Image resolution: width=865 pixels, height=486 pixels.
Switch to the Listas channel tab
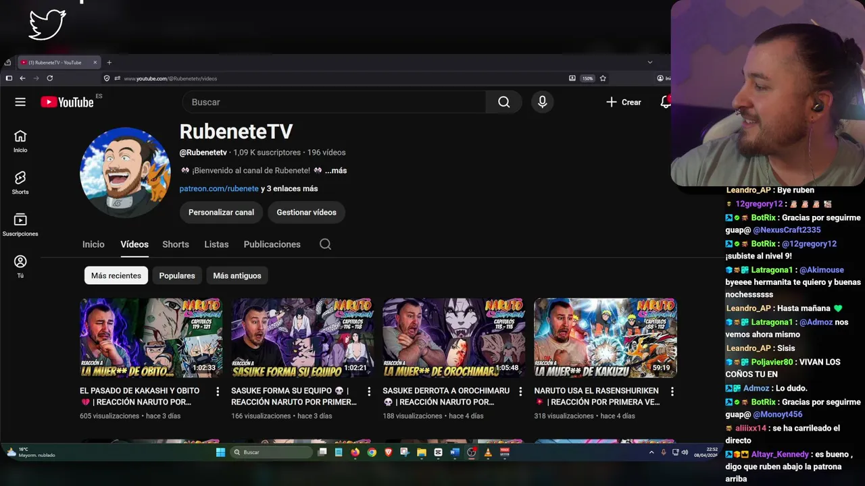[216, 244]
